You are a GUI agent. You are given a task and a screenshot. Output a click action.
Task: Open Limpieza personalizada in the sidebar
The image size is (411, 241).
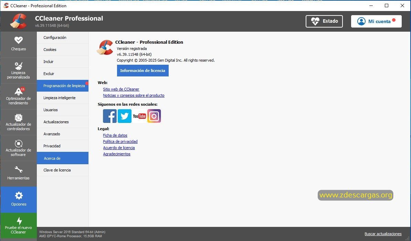coord(18,71)
